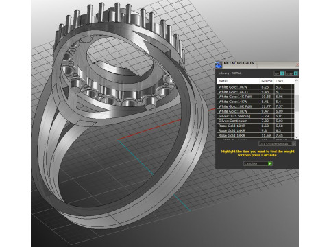This screenshot has height=247, width=329.
Task: Click the Metal Weights panel icon
Action: point(219,64)
